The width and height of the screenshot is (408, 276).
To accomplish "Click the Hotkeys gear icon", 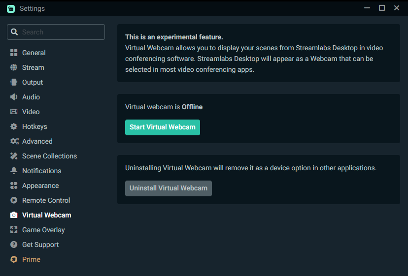I will tap(14, 126).
